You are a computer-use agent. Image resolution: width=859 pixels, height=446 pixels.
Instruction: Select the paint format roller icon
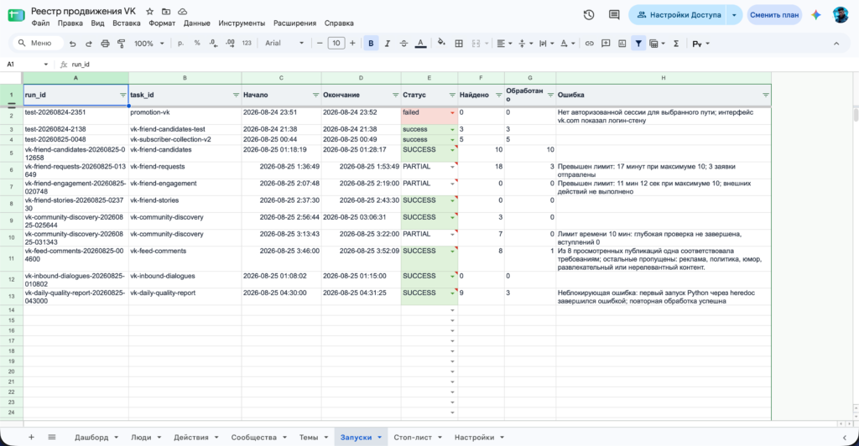(121, 44)
